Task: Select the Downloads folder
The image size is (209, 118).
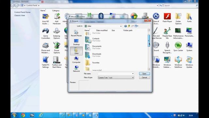Action: click(x=93, y=55)
